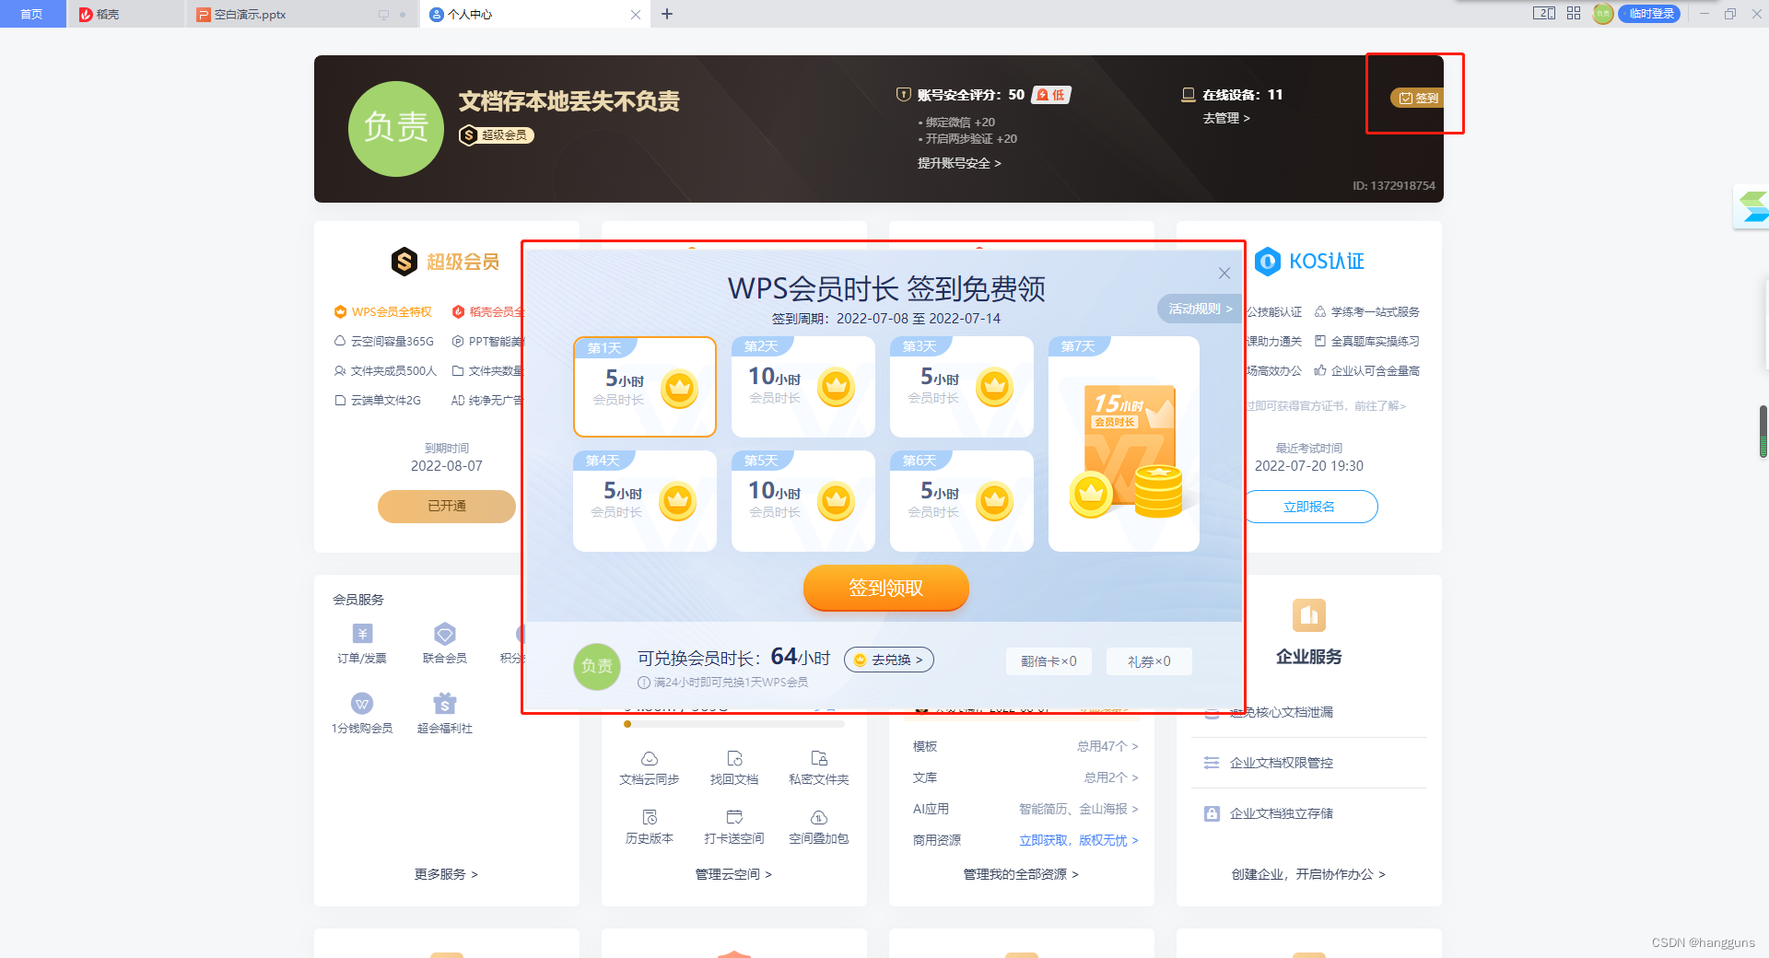
Task: Switch to the 稻壳 tab
Action: point(125,14)
